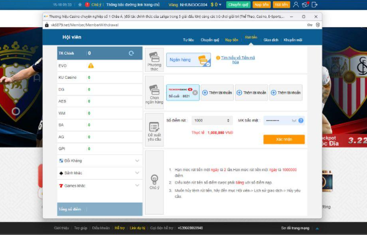Expand the Đối Kháng section
Screen dimensions: 367x235
tap(100, 161)
